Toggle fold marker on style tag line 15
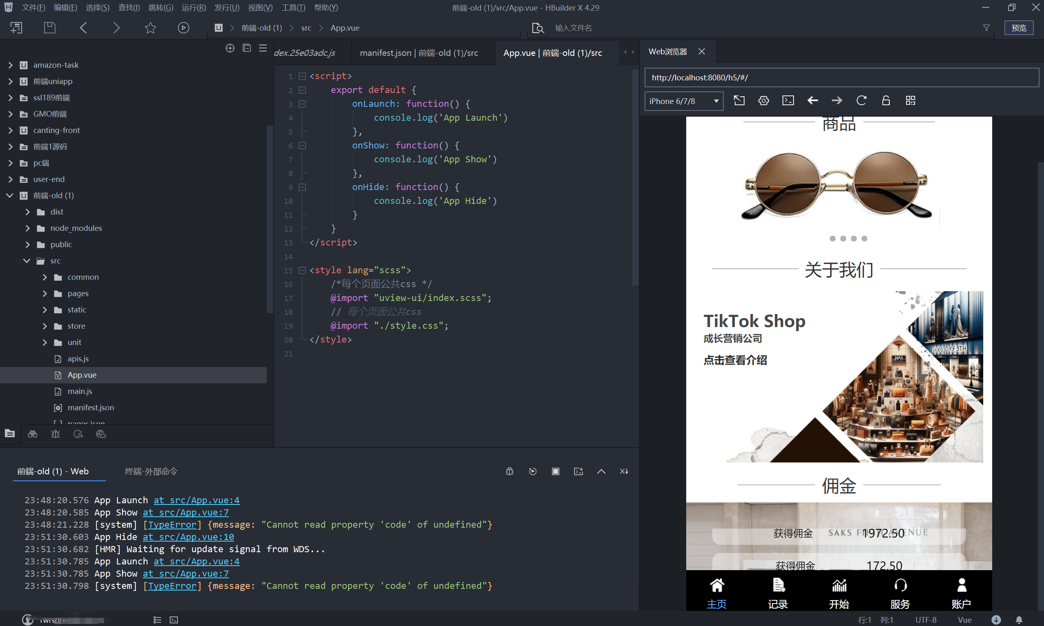The image size is (1044, 626). coord(302,270)
